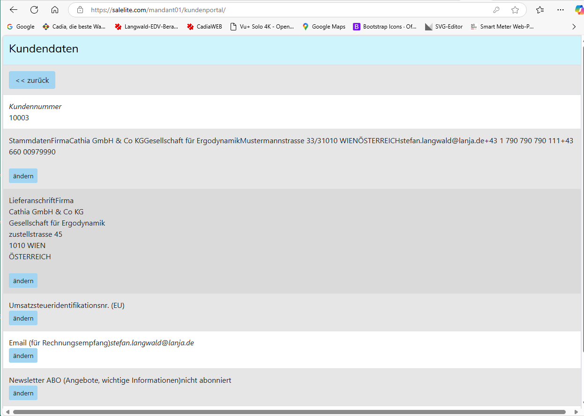Open CadiaWEB bookmark
The width and height of the screenshot is (584, 416).
pyautogui.click(x=204, y=27)
